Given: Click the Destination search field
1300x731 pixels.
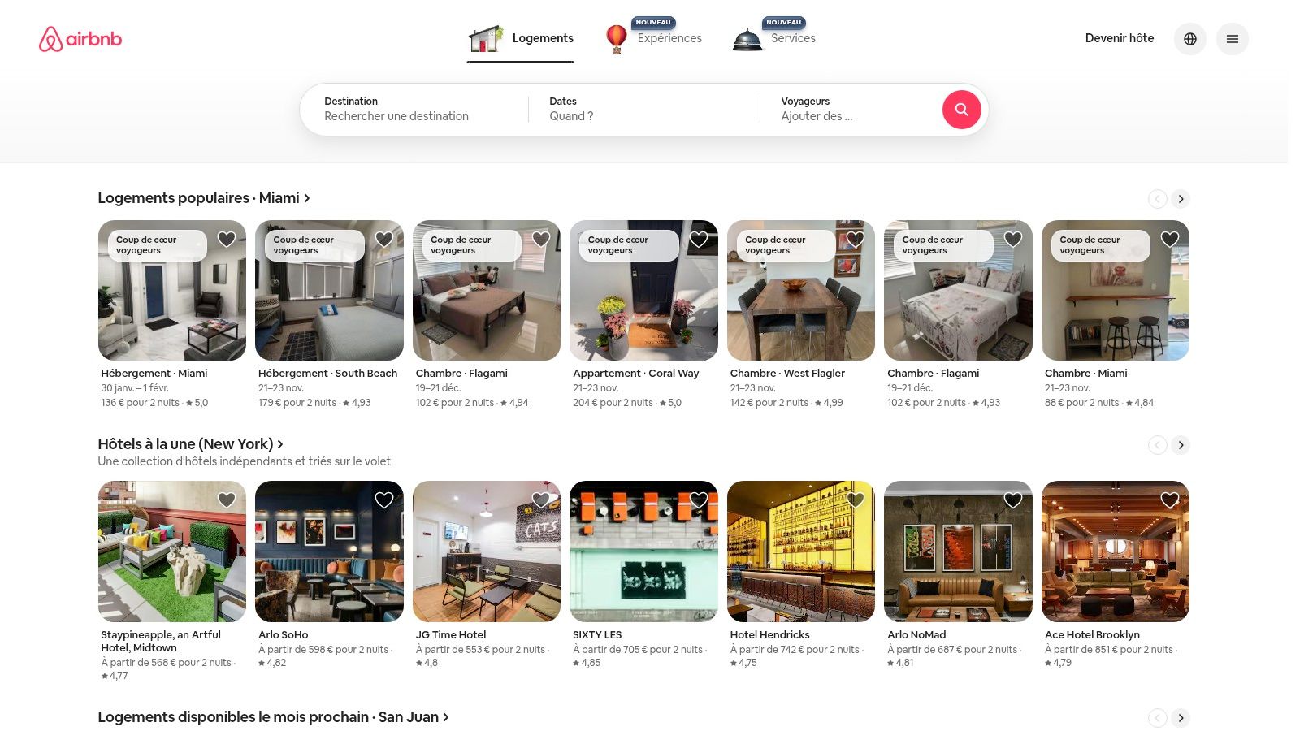Looking at the screenshot, I should pos(414,110).
